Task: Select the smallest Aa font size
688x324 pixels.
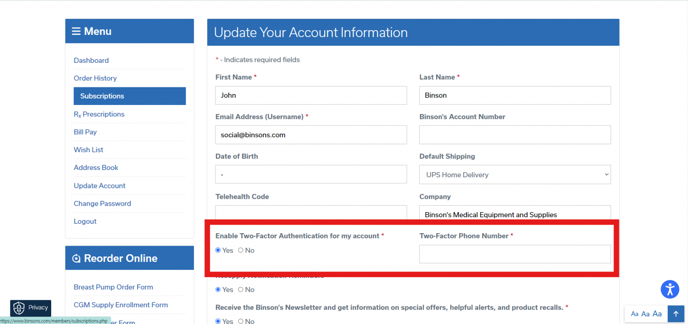Action: tap(635, 314)
